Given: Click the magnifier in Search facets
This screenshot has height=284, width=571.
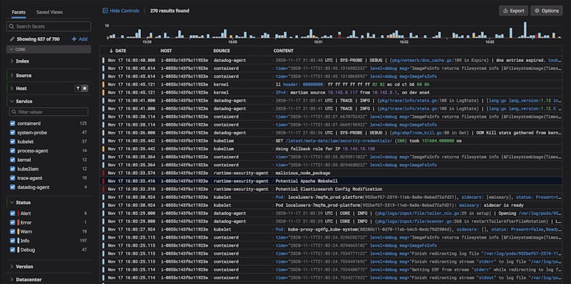Looking at the screenshot, I should click(11, 26).
